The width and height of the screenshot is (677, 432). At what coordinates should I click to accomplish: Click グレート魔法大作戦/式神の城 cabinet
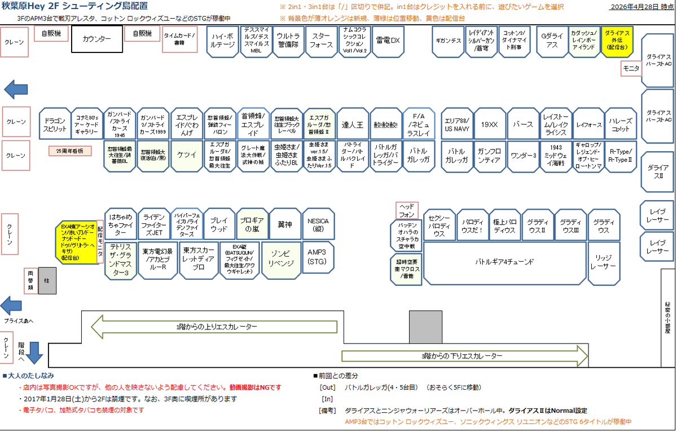253,156
